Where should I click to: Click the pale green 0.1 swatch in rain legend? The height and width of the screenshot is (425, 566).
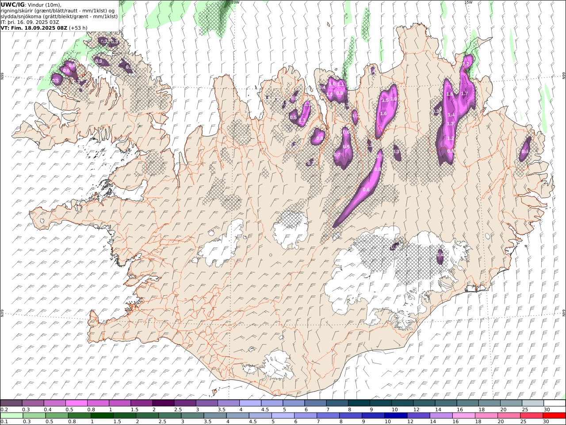[12, 416]
